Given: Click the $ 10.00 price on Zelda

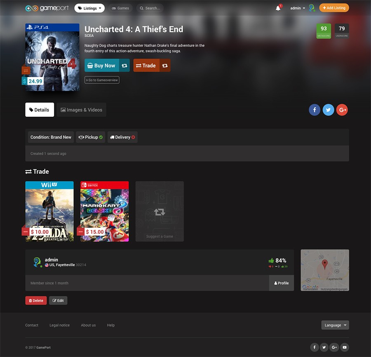Looking at the screenshot, I should point(40,232).
